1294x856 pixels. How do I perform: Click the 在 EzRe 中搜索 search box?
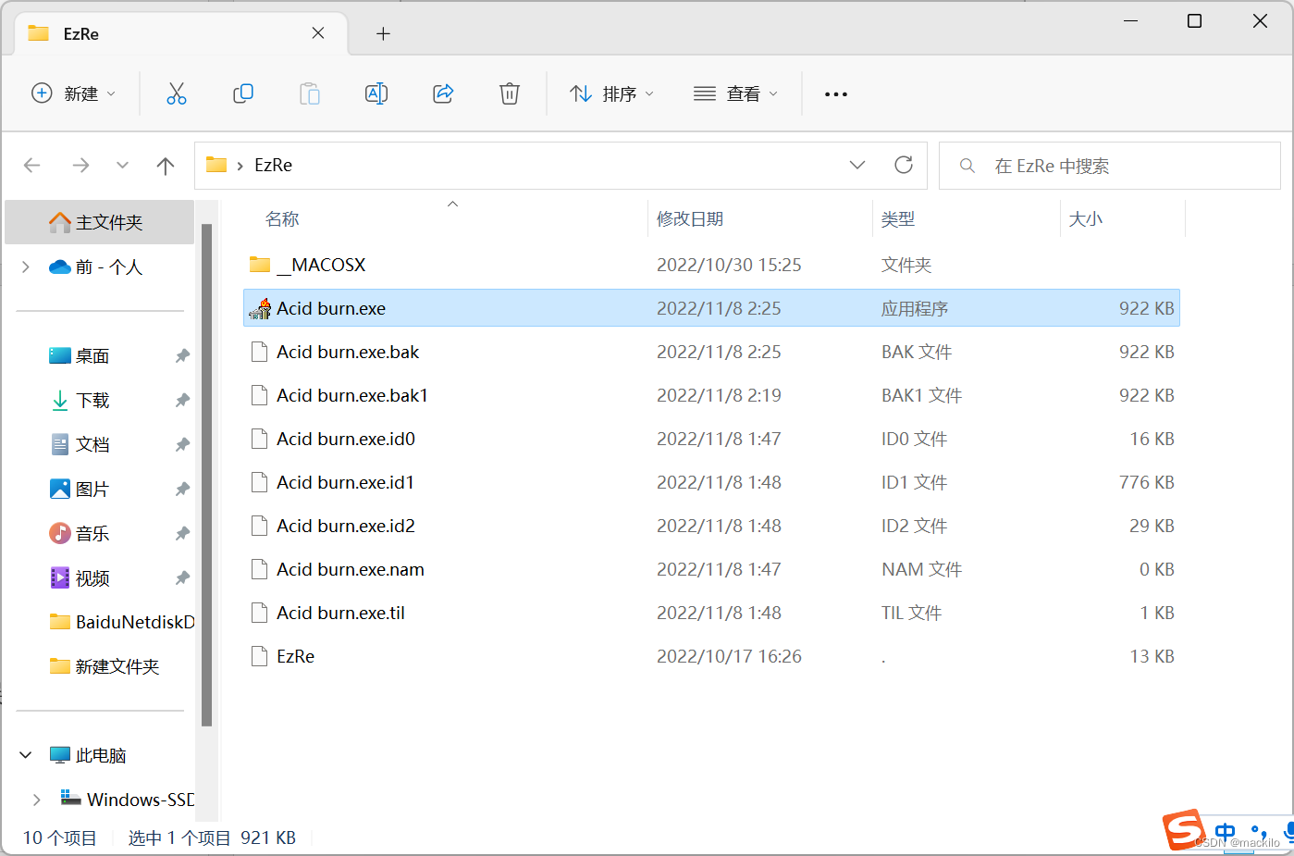(x=1110, y=166)
